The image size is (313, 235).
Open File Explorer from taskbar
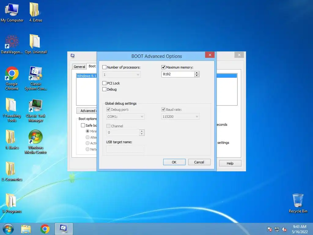point(26,229)
